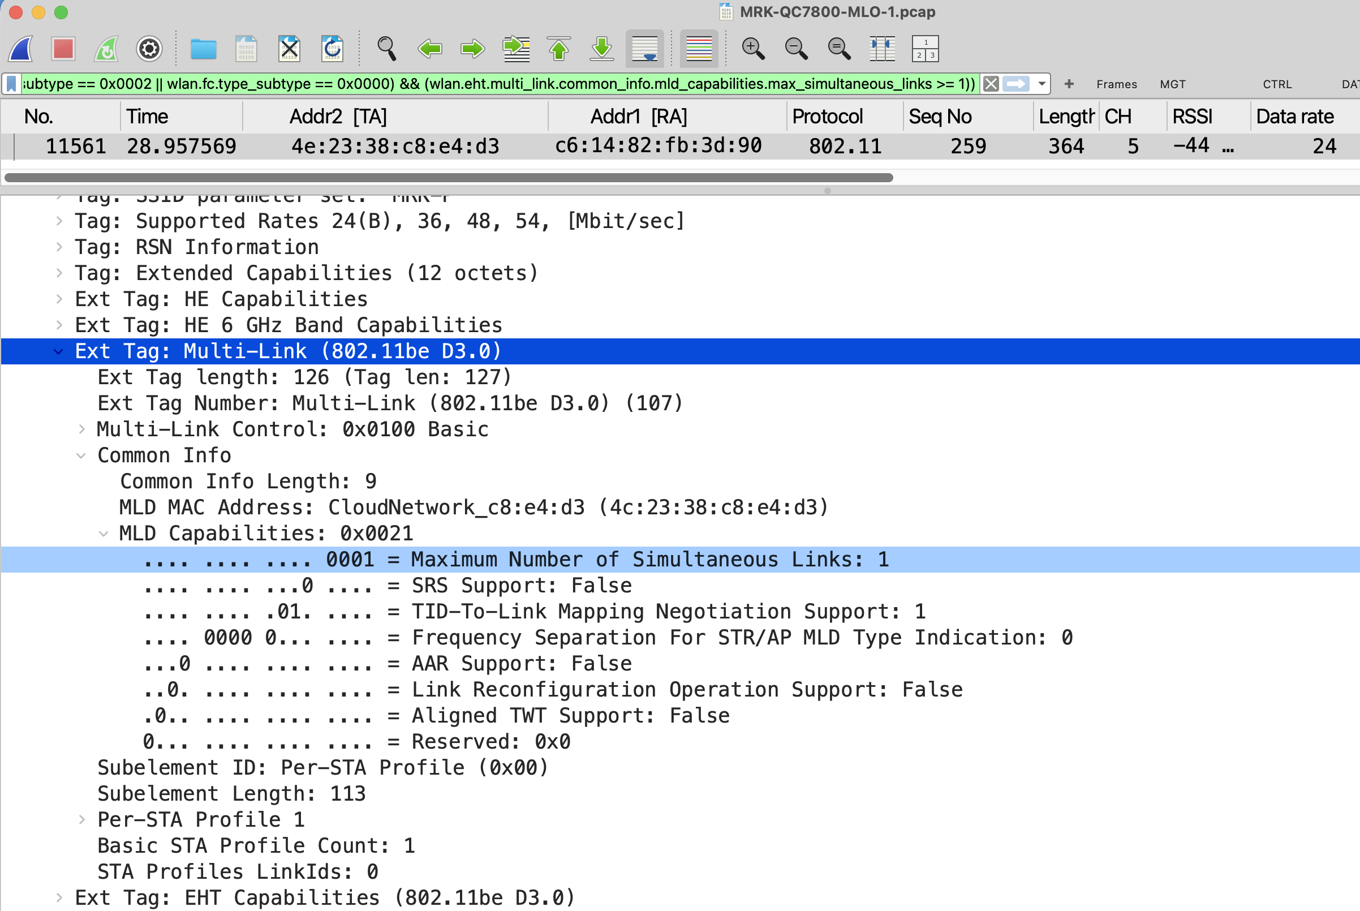This screenshot has width=1360, height=911.
Task: Apply the CTRL filter button
Action: tap(1277, 84)
